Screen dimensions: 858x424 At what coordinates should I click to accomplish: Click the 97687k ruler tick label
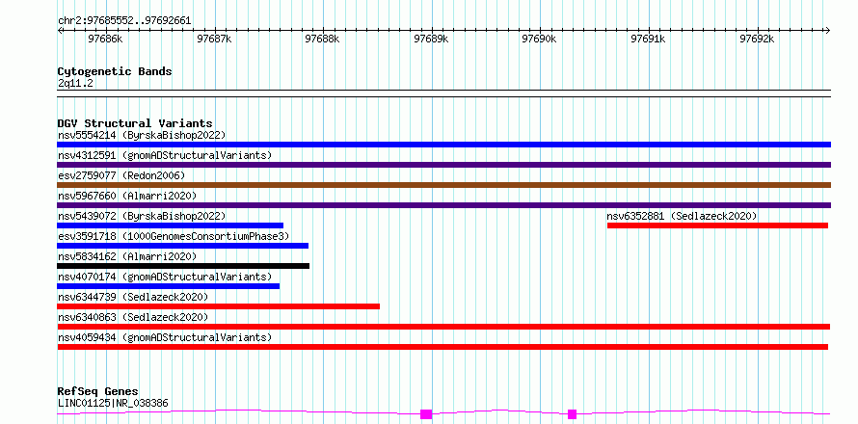tap(214, 39)
